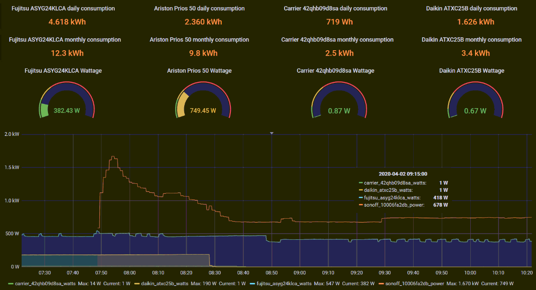Viewport: 536px width, 290px height.
Task: Select the 12.3 kWh monthly value
Action: pyautogui.click(x=67, y=53)
